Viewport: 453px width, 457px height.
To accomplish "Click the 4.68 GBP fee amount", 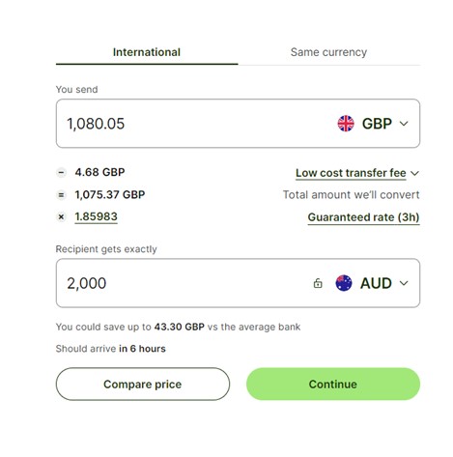I will coord(99,172).
